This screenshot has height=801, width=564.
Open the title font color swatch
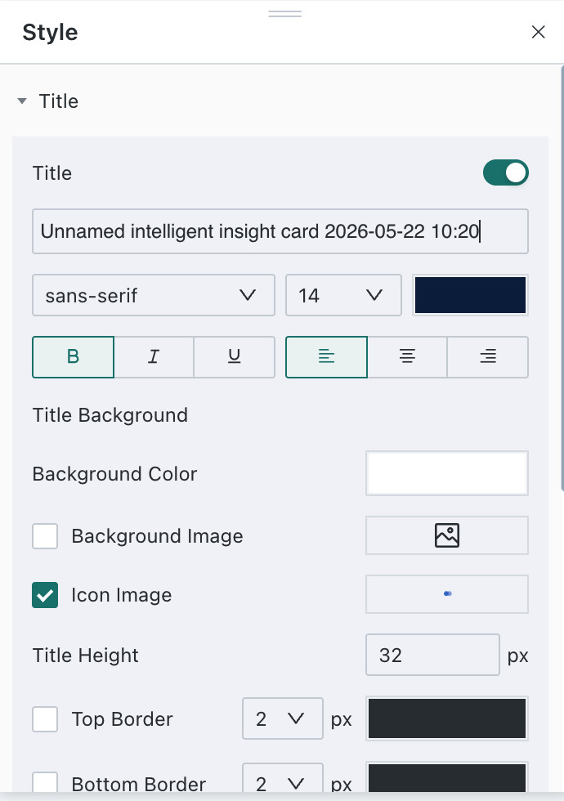[470, 295]
